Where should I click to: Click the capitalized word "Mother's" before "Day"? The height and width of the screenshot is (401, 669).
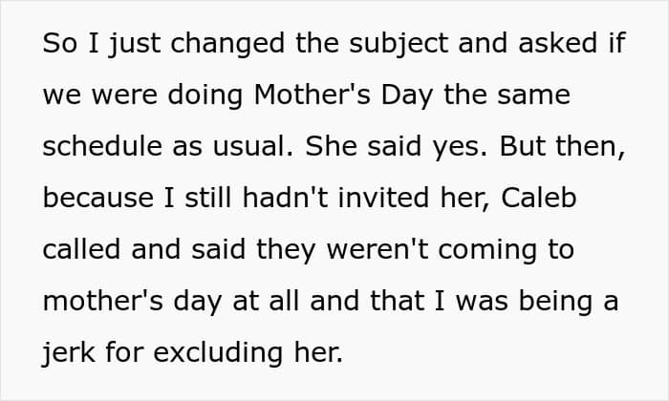[312, 95]
